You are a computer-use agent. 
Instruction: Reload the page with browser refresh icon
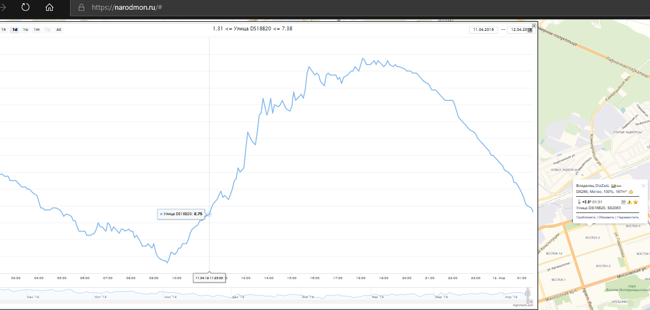[x=26, y=8]
